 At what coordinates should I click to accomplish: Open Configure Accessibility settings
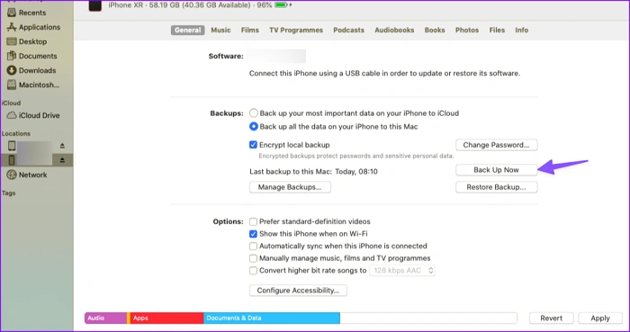(x=298, y=291)
